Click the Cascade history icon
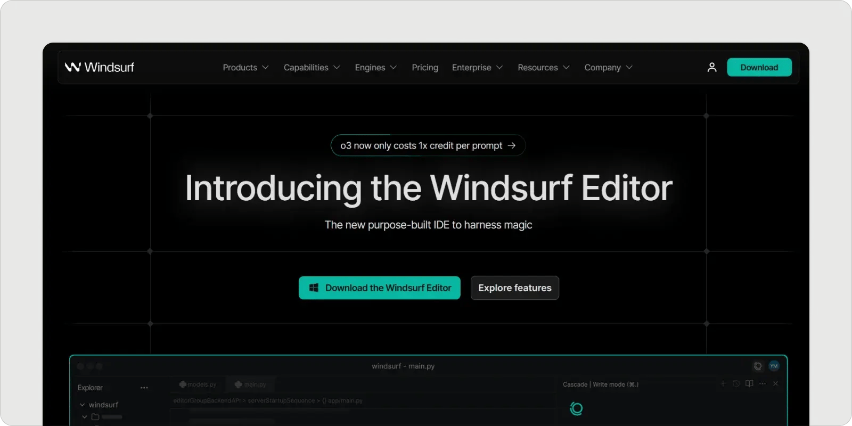The height and width of the screenshot is (426, 852). click(736, 383)
